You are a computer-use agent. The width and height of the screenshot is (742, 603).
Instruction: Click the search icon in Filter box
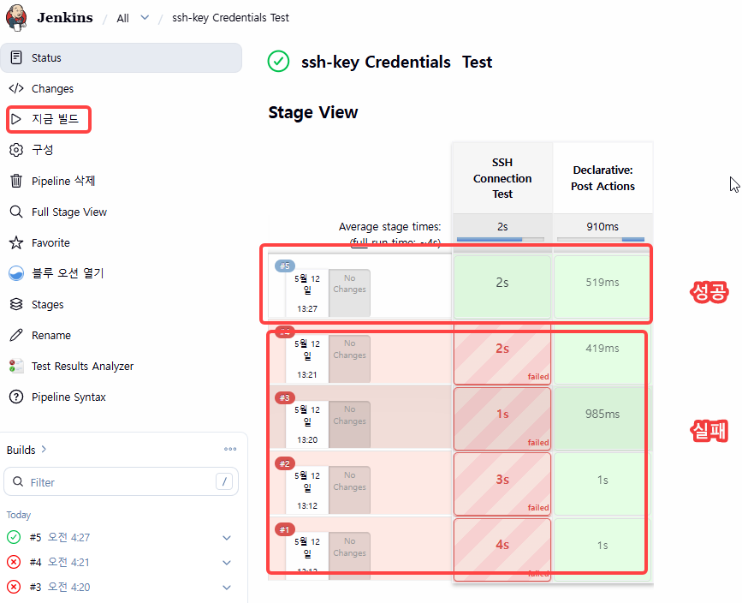pos(18,481)
